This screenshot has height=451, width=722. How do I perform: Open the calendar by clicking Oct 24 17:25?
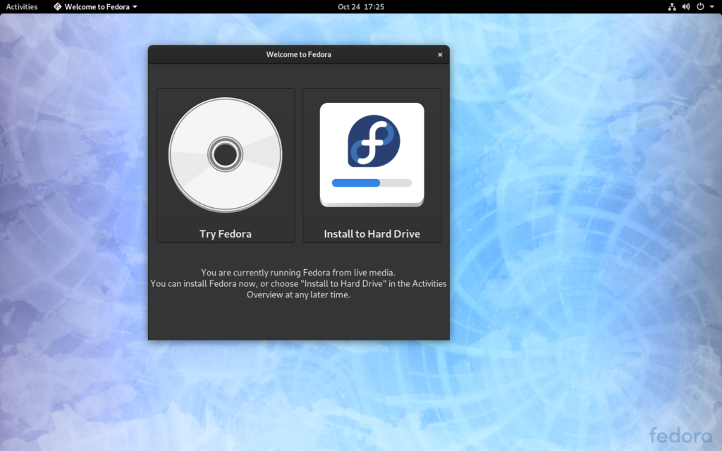coord(361,6)
